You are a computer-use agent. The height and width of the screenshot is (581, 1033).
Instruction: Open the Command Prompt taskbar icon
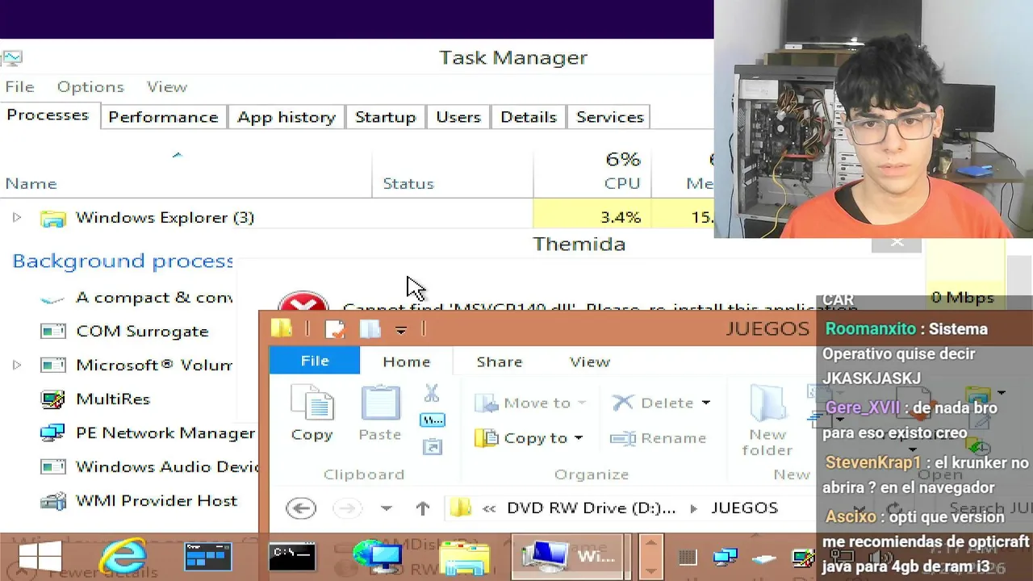[292, 557]
